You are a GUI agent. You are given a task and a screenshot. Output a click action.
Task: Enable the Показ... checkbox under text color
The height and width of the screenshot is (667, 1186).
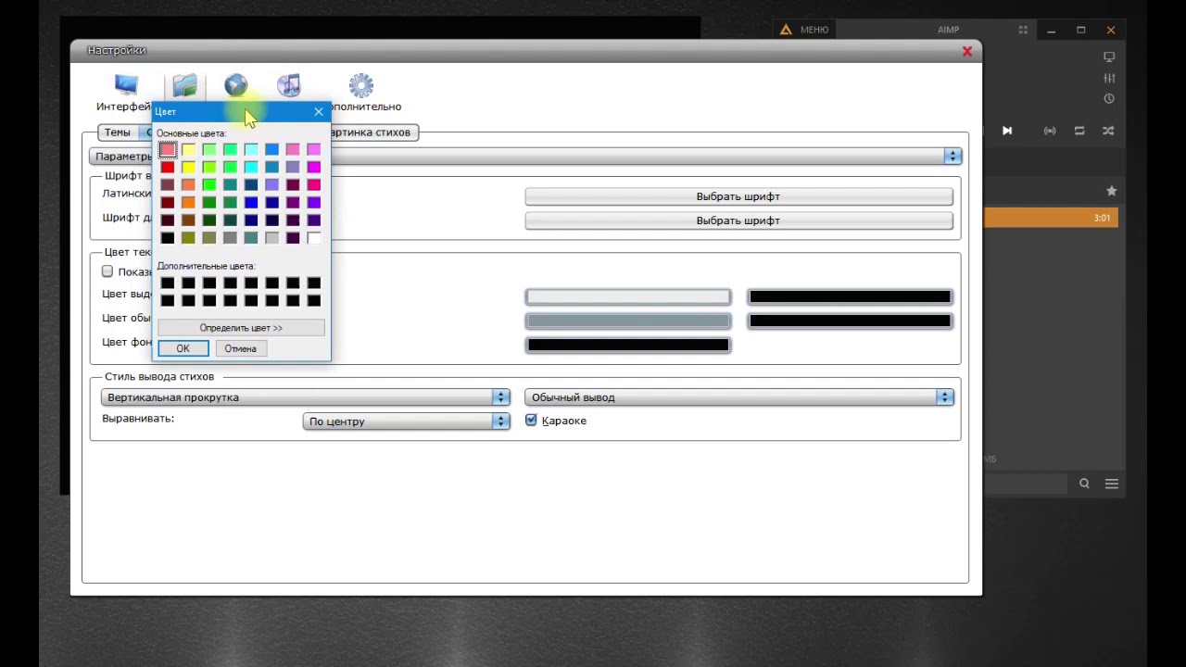[107, 271]
